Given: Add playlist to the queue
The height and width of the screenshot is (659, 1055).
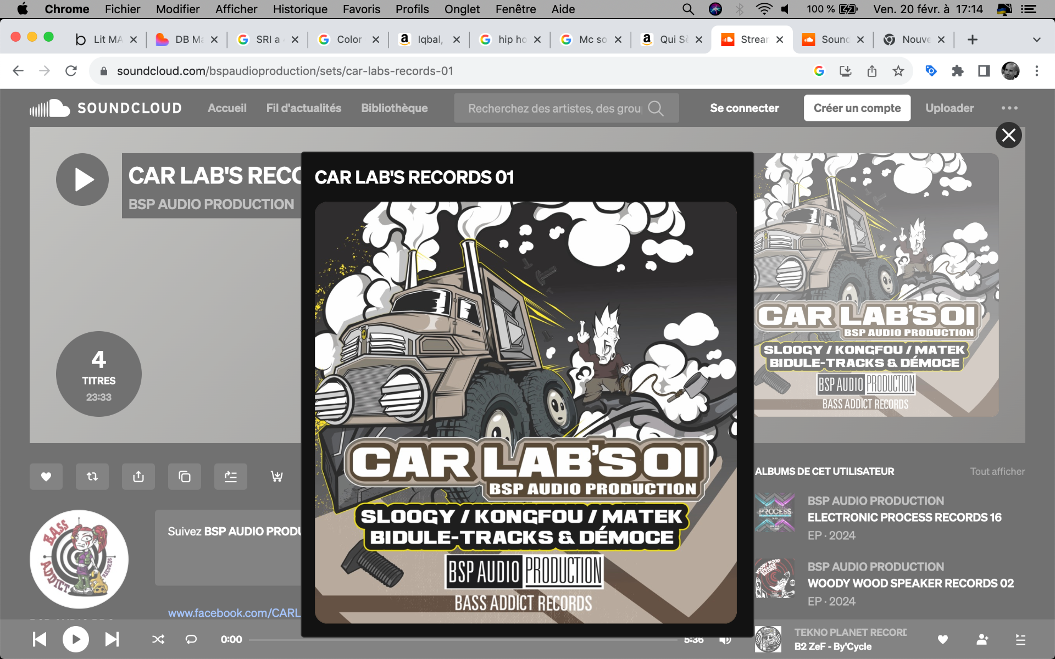Looking at the screenshot, I should tap(231, 477).
